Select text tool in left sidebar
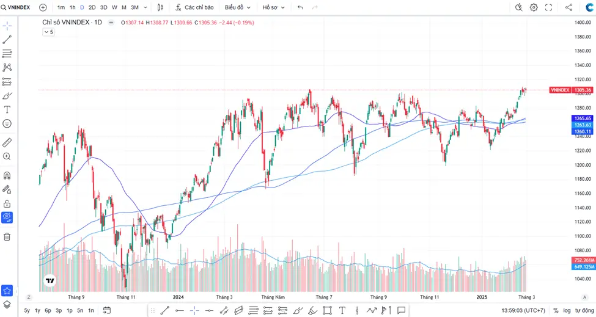 (x=7, y=110)
